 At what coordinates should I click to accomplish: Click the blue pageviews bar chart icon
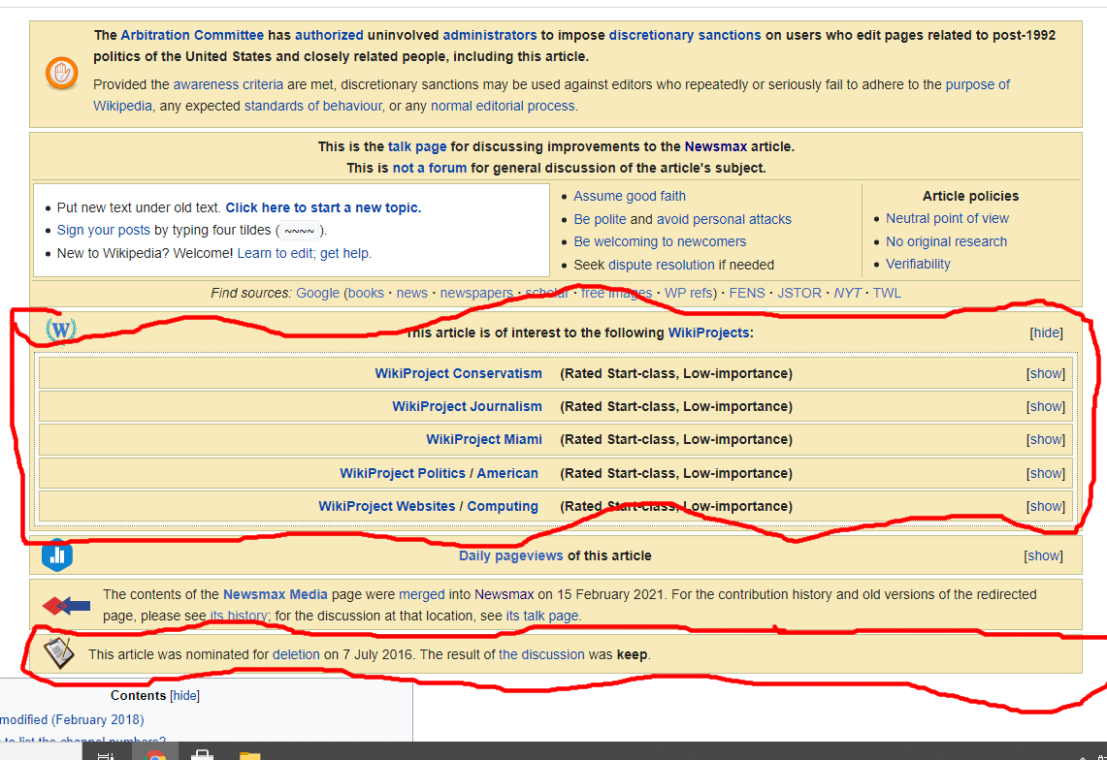pos(57,555)
